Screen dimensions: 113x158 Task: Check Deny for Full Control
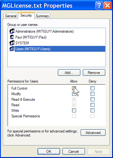(x=92, y=88)
